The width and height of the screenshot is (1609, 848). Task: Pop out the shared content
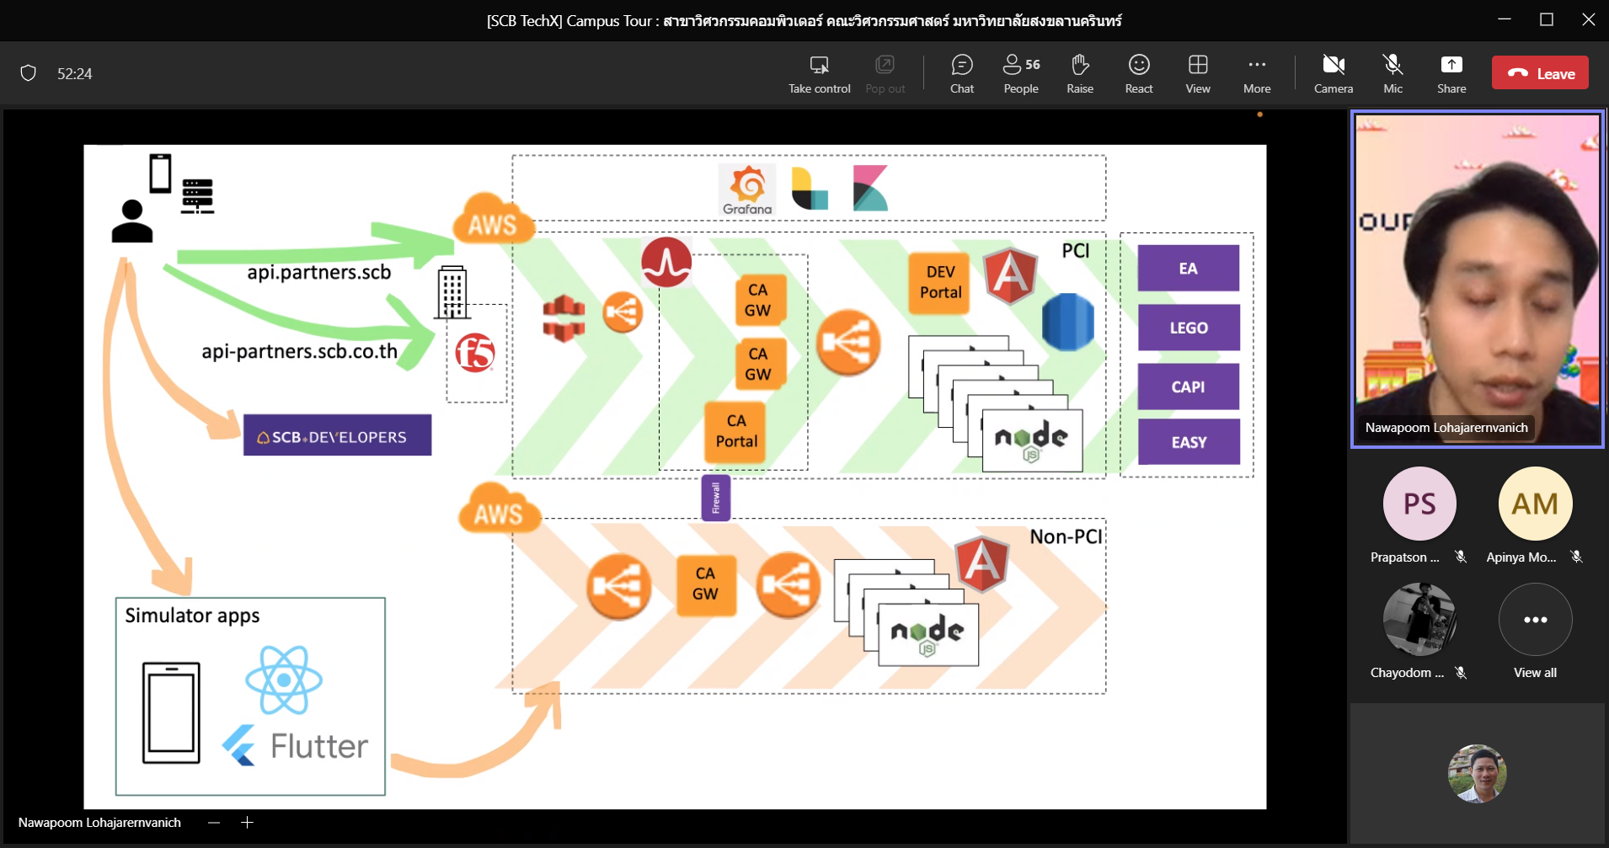click(885, 74)
